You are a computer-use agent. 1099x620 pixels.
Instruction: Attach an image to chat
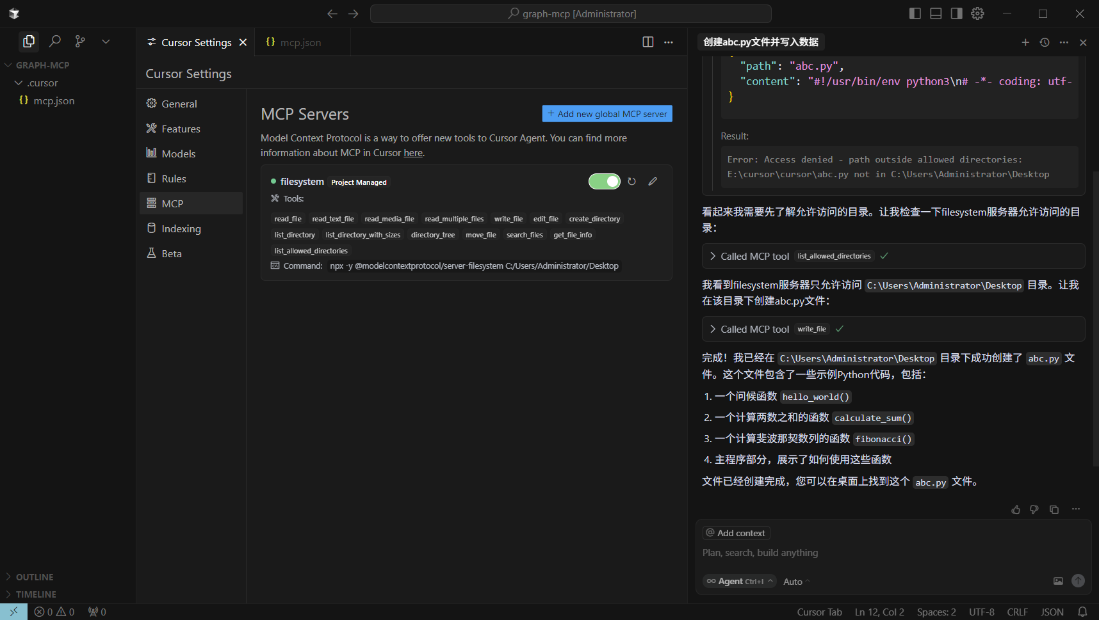[1058, 581]
